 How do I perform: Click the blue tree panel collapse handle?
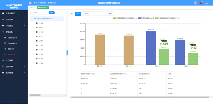(x=67, y=53)
